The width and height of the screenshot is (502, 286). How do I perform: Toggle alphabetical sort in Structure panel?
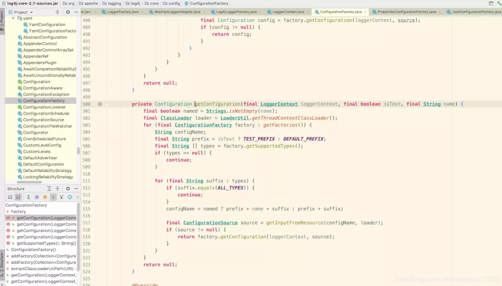[18, 197]
